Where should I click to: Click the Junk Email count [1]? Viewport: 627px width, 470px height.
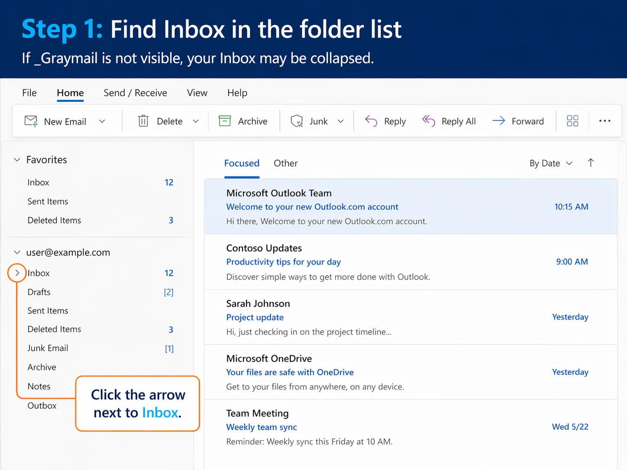pyautogui.click(x=169, y=348)
